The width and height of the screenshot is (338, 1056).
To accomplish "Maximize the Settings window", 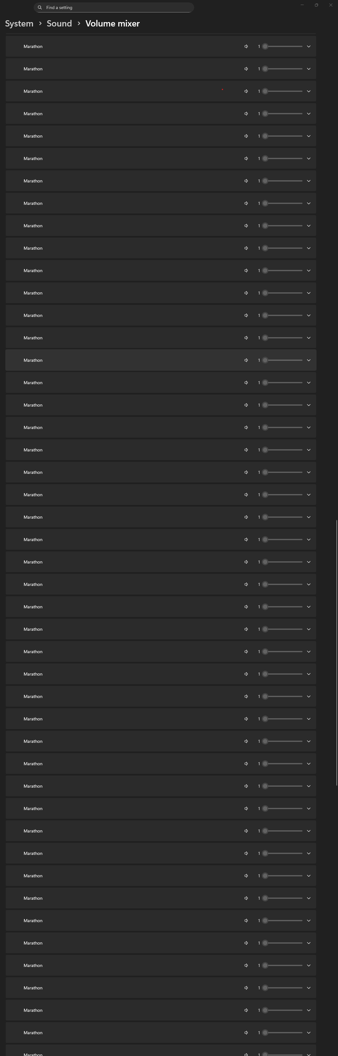I will coord(316,5).
